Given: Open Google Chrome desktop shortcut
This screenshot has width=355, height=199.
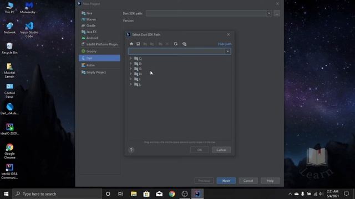Looking at the screenshot, I should tap(9, 151).
